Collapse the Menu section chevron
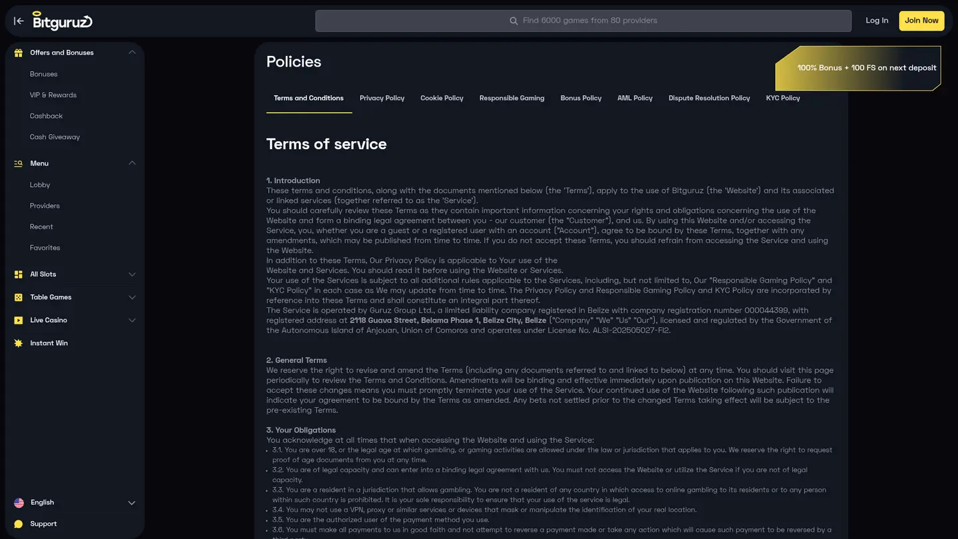The width and height of the screenshot is (958, 539). click(x=132, y=163)
